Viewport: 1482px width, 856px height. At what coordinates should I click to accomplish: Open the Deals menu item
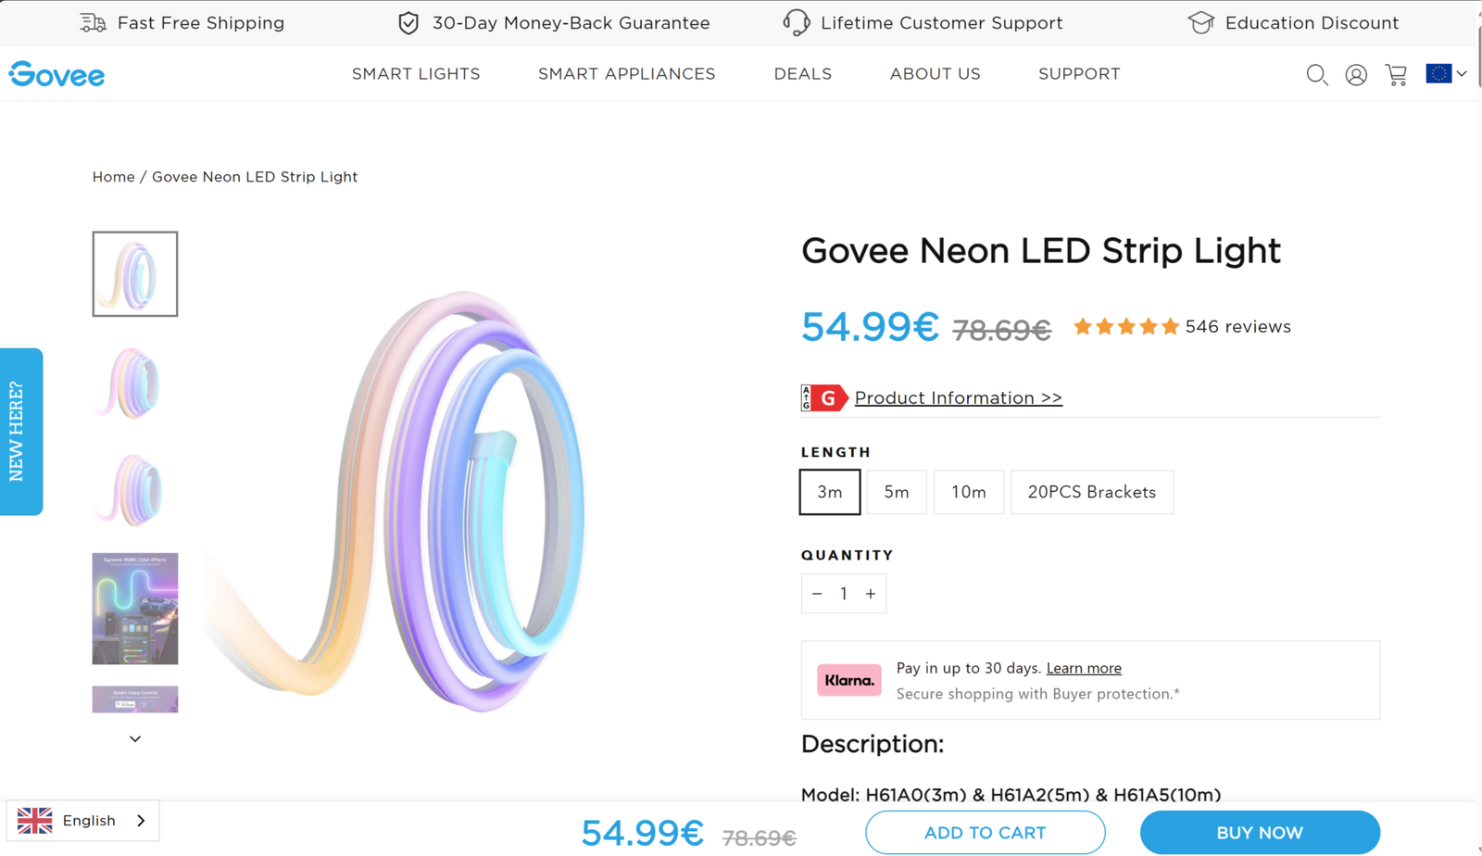click(802, 74)
